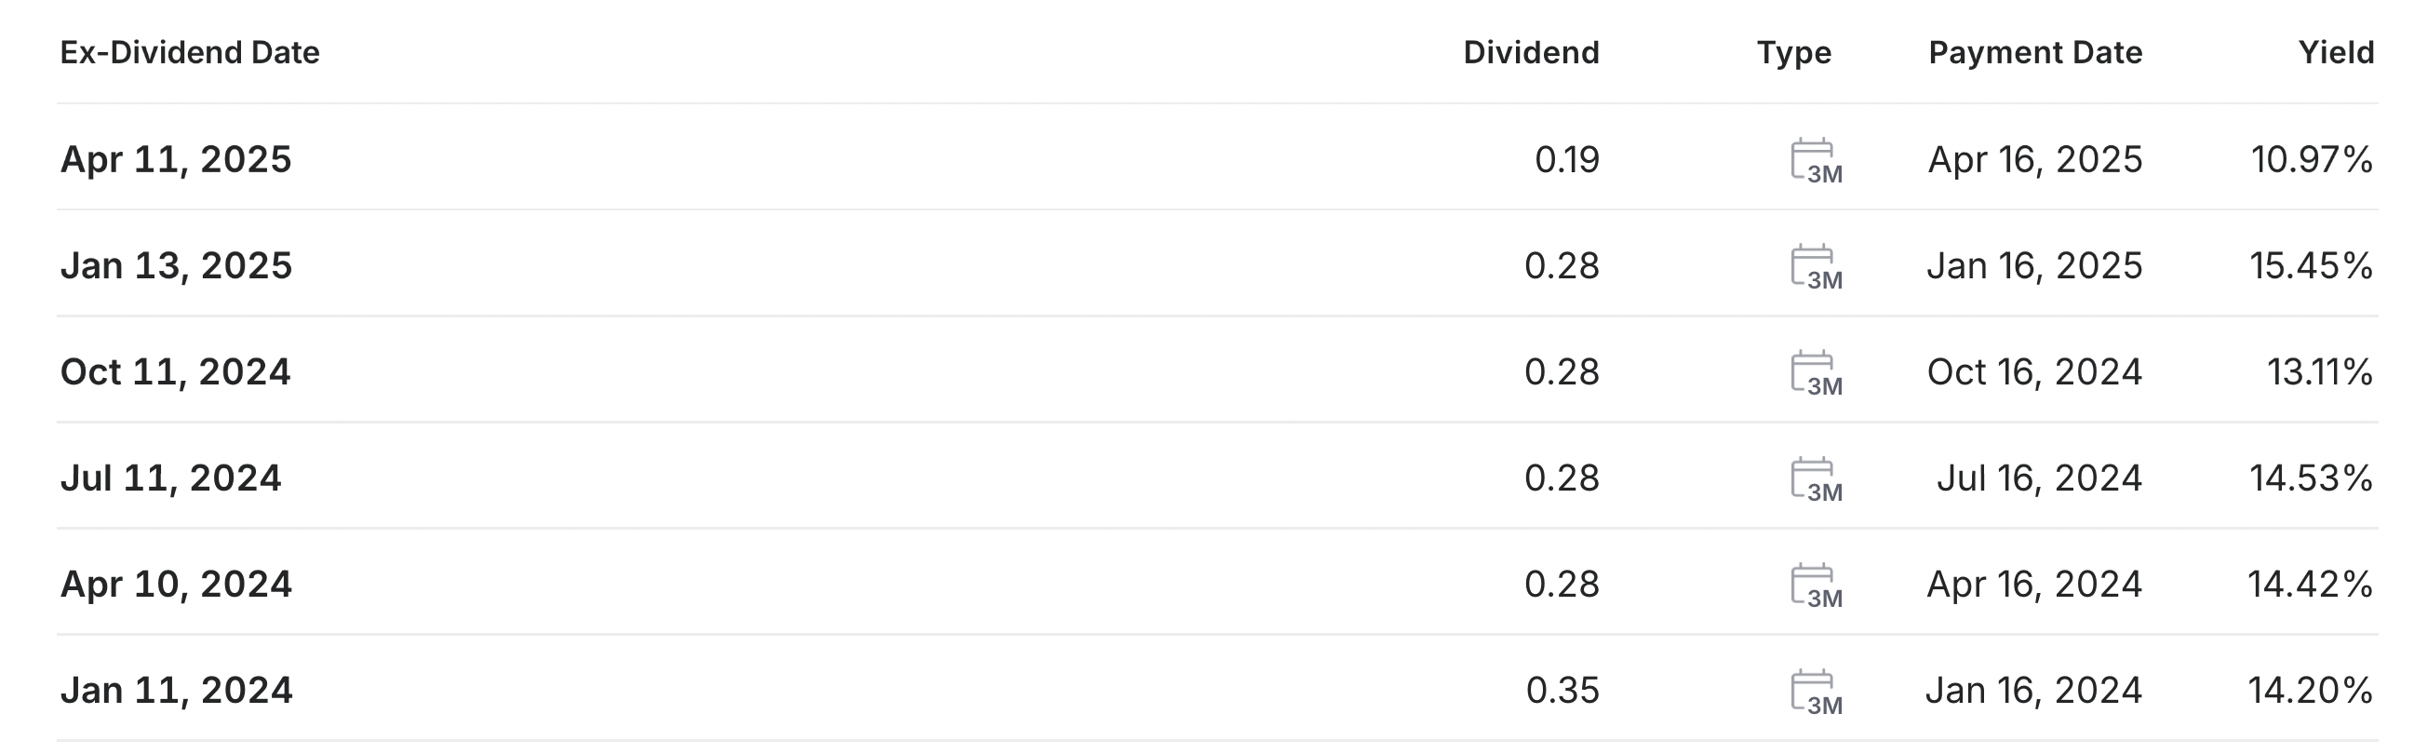The image size is (2414, 754).
Task: Click the Yield column header
Action: click(x=2336, y=52)
